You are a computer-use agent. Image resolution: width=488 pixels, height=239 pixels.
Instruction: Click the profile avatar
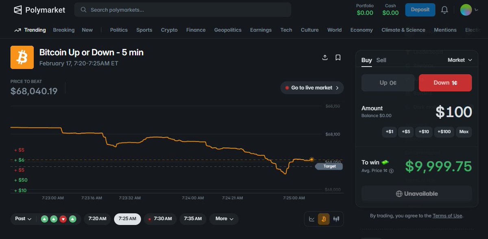tap(466, 10)
